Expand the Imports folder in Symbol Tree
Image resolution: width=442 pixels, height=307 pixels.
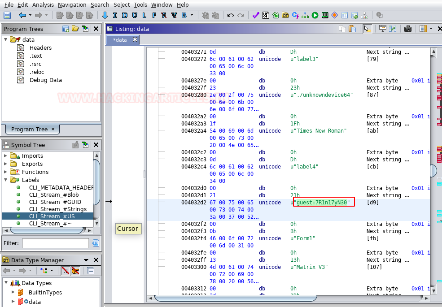tap(5, 156)
